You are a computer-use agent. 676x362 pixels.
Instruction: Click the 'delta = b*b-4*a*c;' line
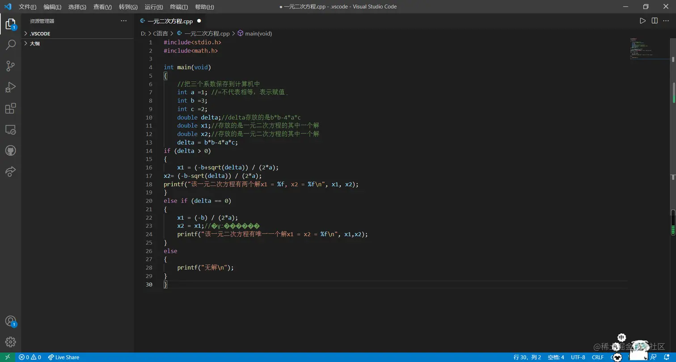point(207,142)
